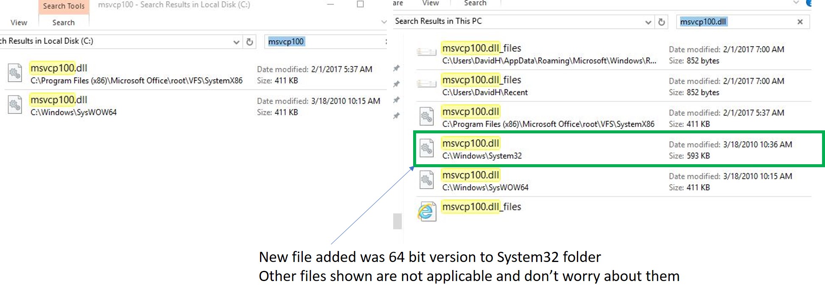
Task: Click path C:\Windows\System32
Action: (482, 156)
